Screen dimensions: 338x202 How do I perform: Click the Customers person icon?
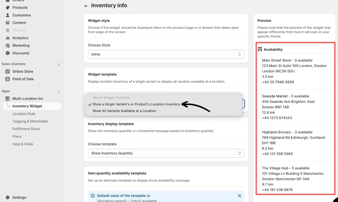tap(8, 15)
